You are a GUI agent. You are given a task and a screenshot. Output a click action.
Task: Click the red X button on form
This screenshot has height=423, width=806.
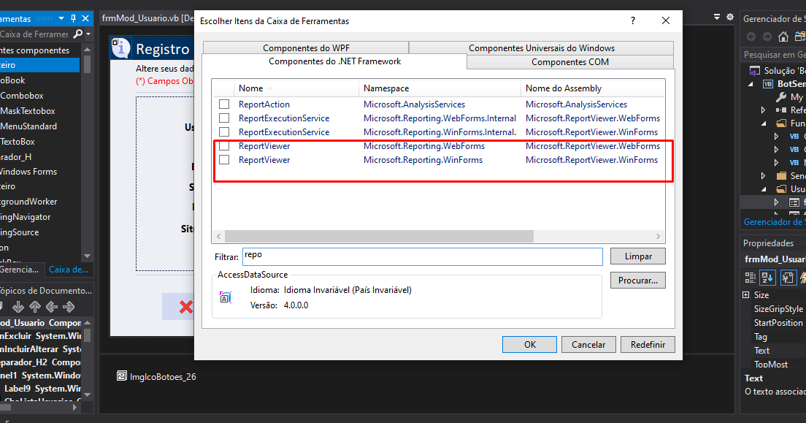[185, 307]
